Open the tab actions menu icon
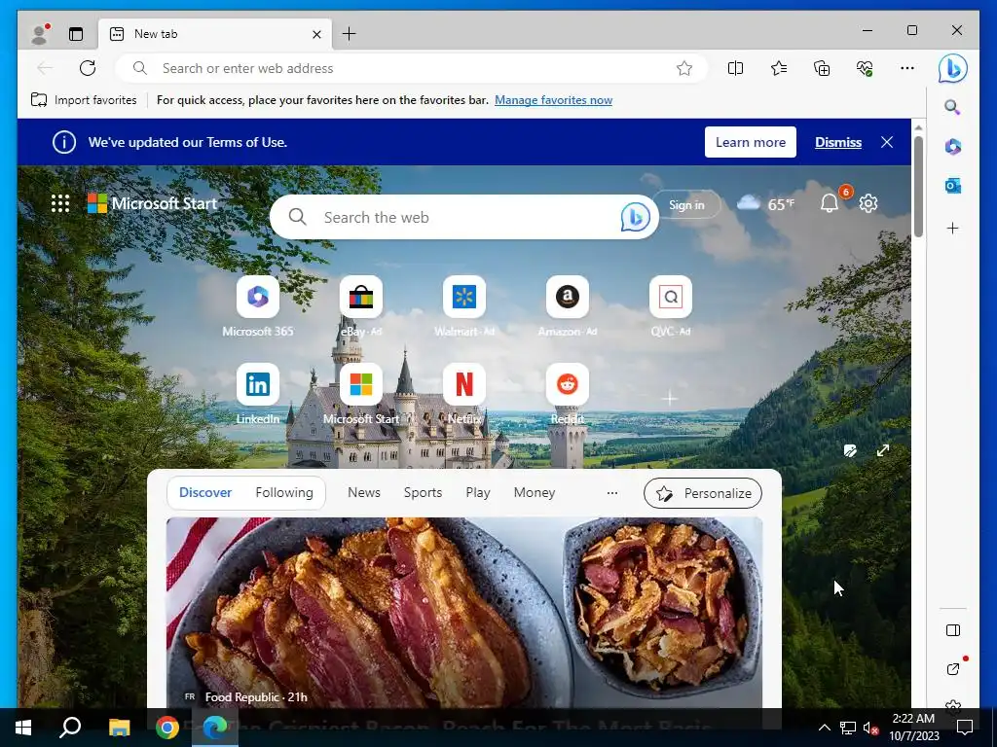Image resolution: width=997 pixels, height=747 pixels. point(76,34)
